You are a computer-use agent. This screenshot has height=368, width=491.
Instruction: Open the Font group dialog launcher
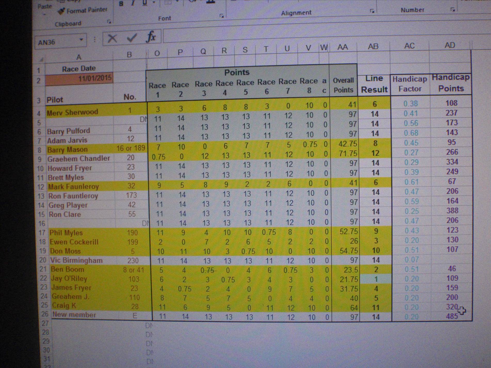point(221,16)
